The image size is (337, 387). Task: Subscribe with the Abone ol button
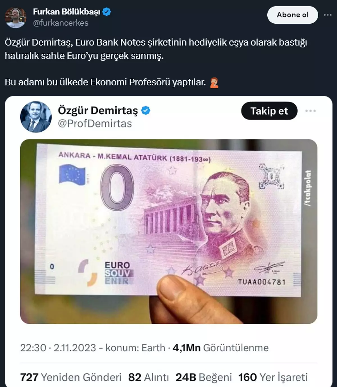(292, 15)
